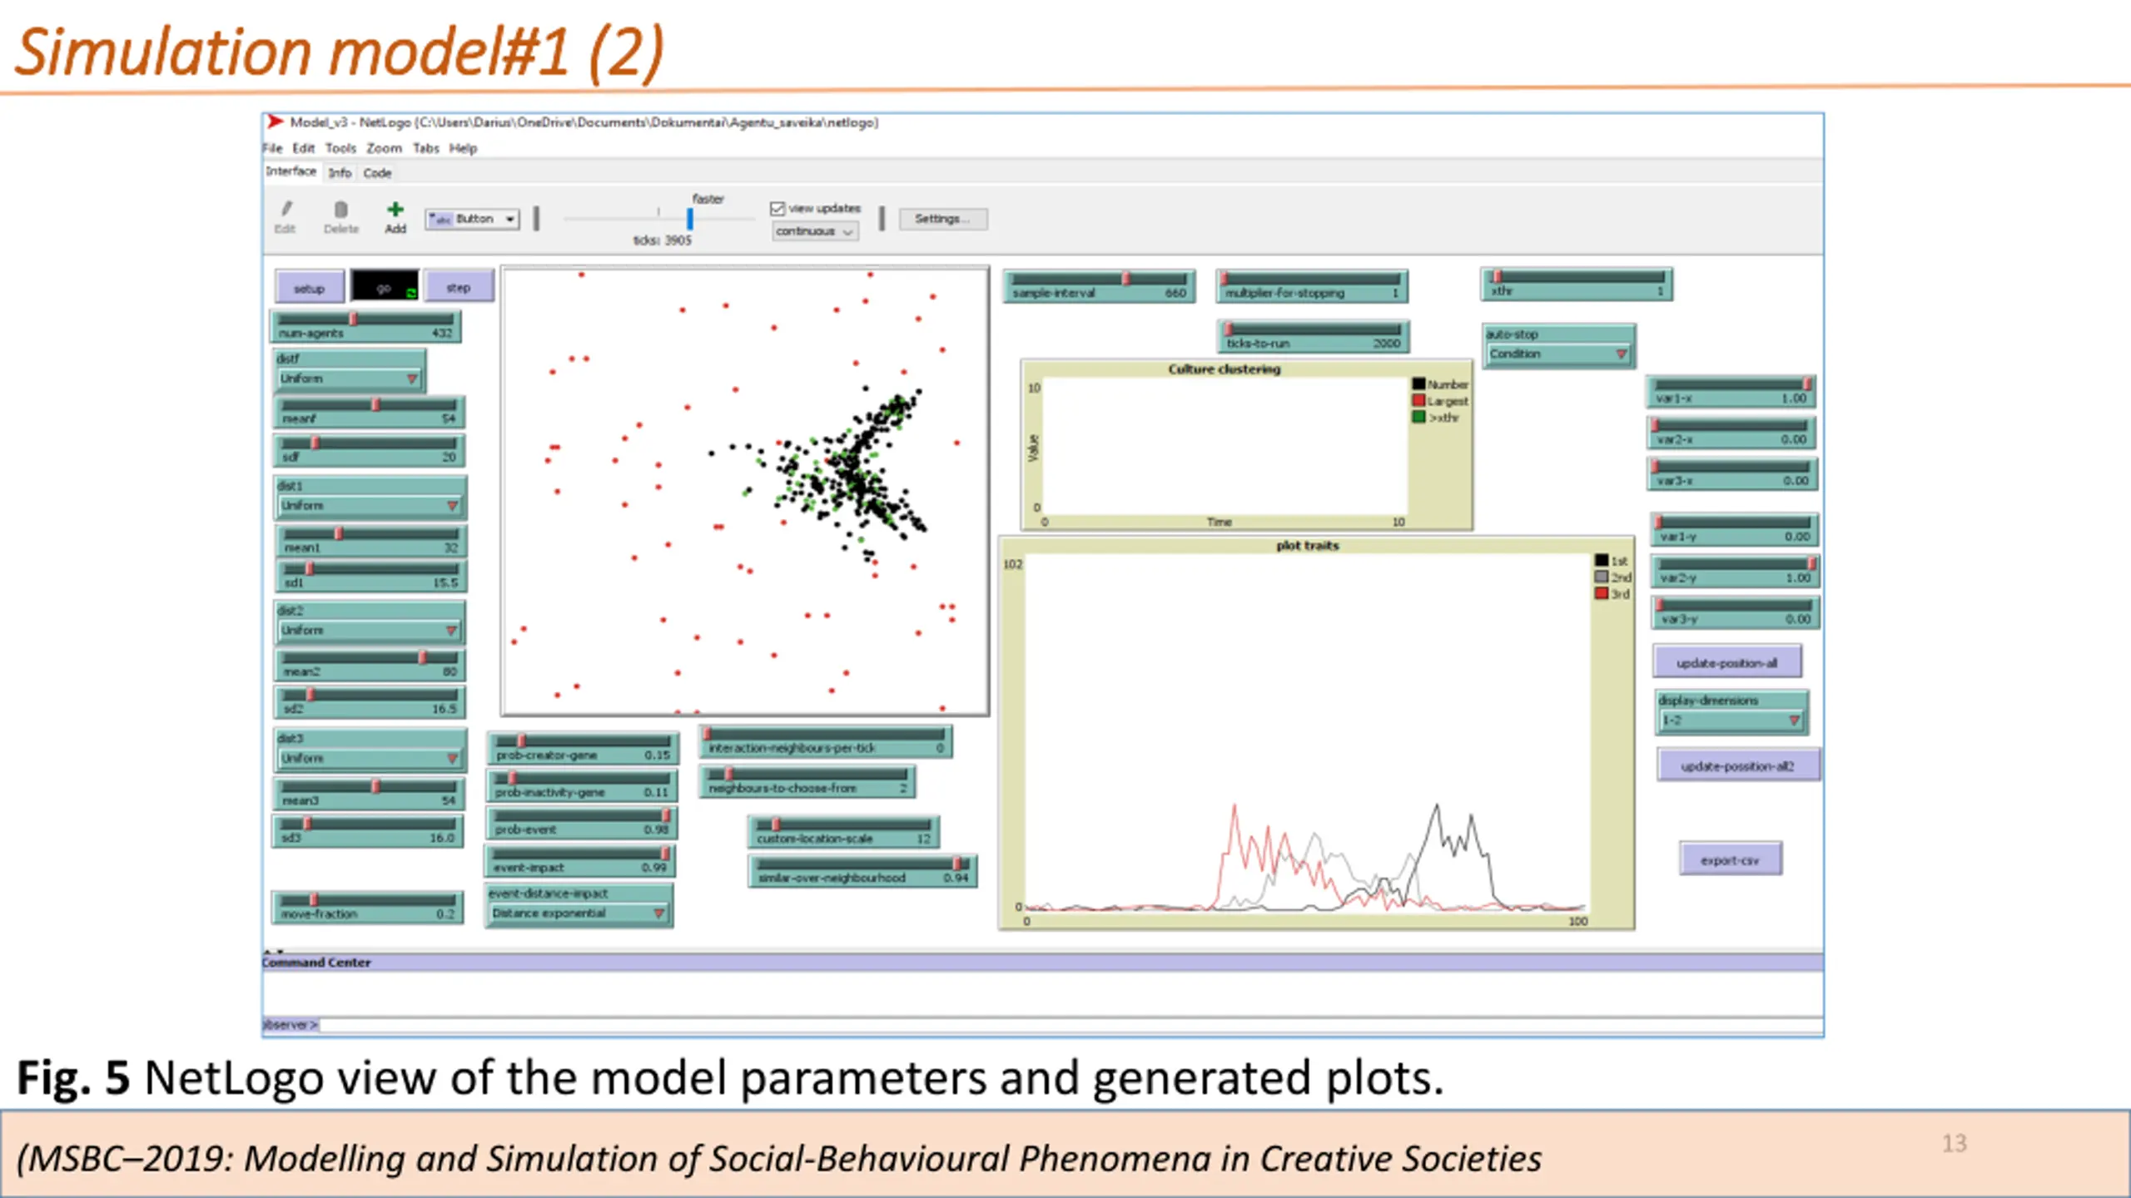Click the sample-interval slider
2131x1198 pixels.
tap(1099, 286)
